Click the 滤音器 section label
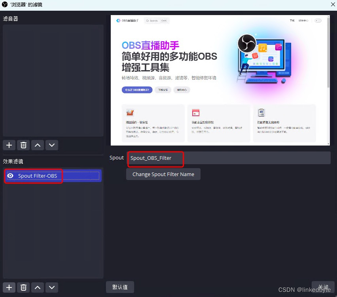337x297 pixels. pos(10,19)
